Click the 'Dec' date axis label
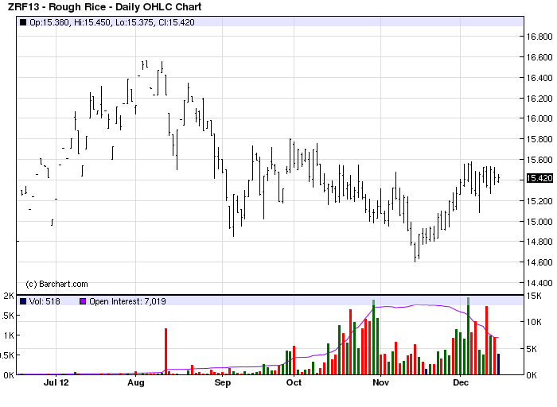The image size is (557, 407). point(461,383)
